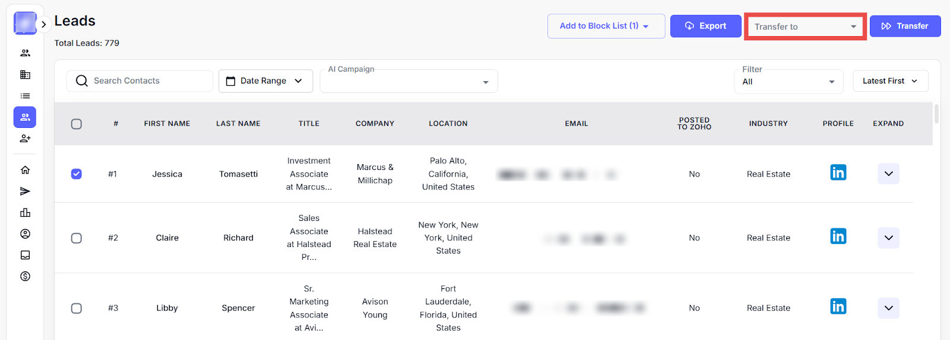Go to home icon in sidebar
The width and height of the screenshot is (950, 340).
(x=25, y=170)
